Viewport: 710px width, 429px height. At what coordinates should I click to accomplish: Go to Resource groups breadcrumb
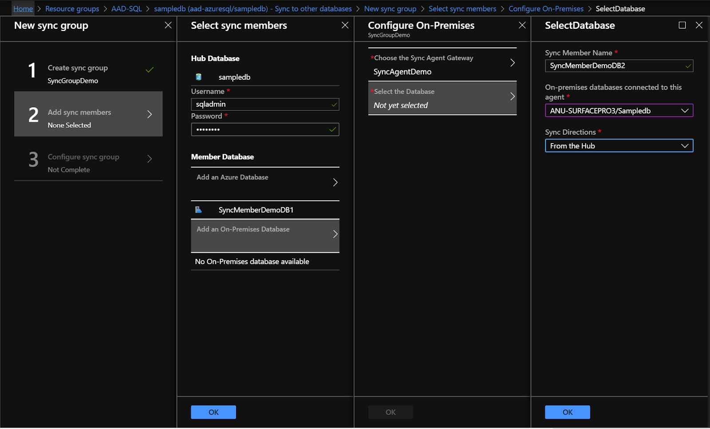pyautogui.click(x=72, y=8)
